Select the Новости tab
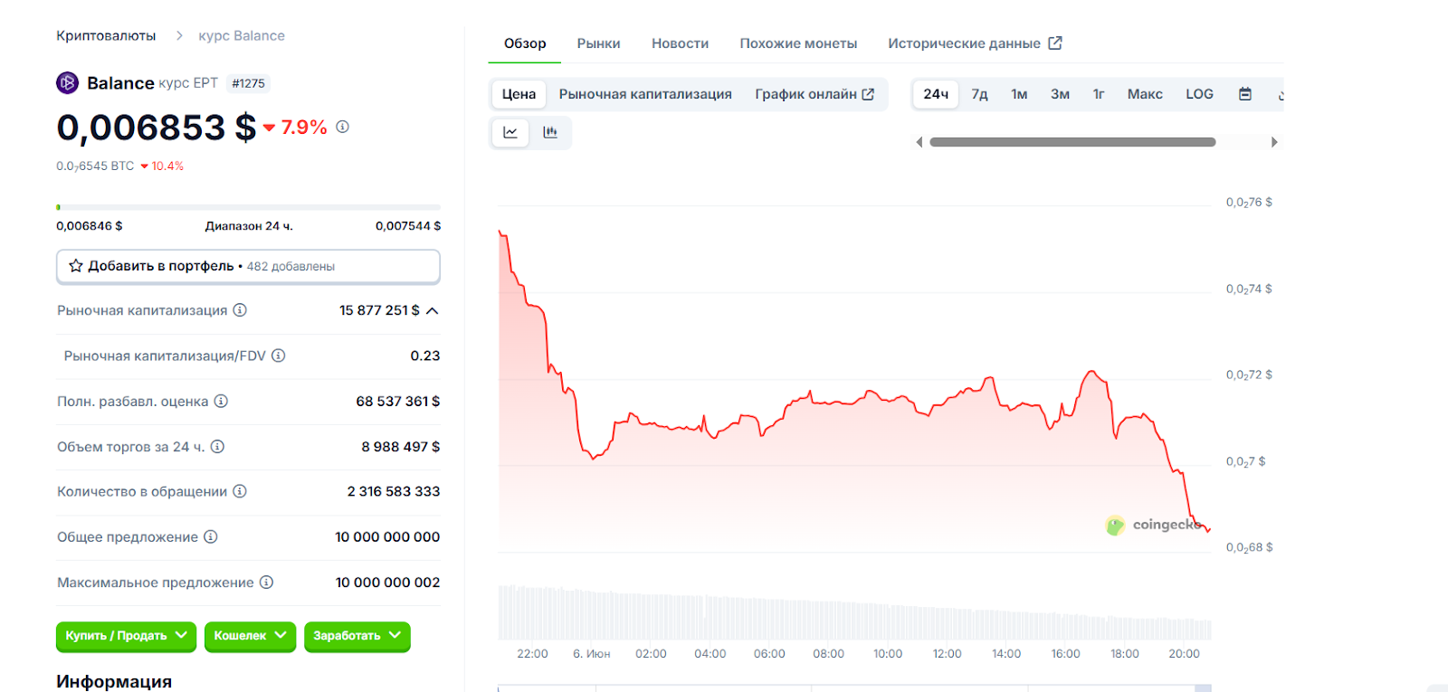 pyautogui.click(x=681, y=43)
